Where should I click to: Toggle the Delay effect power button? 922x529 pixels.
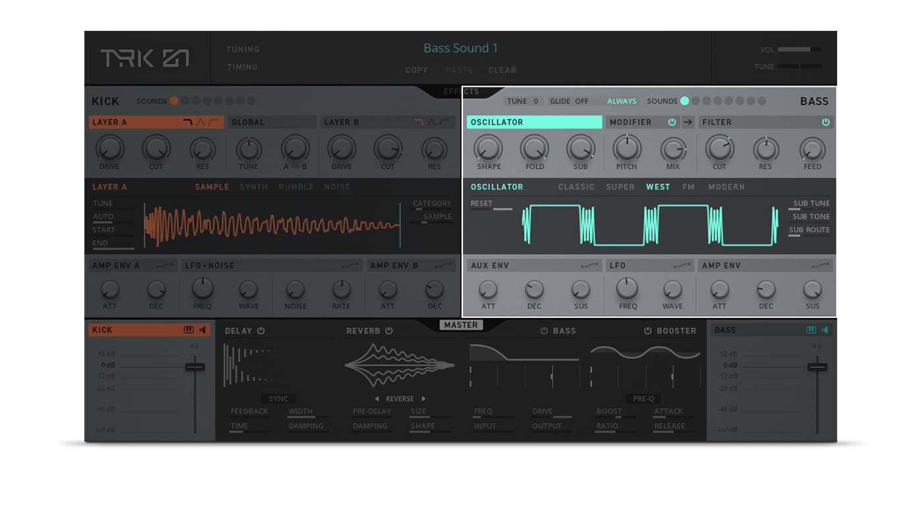click(261, 331)
